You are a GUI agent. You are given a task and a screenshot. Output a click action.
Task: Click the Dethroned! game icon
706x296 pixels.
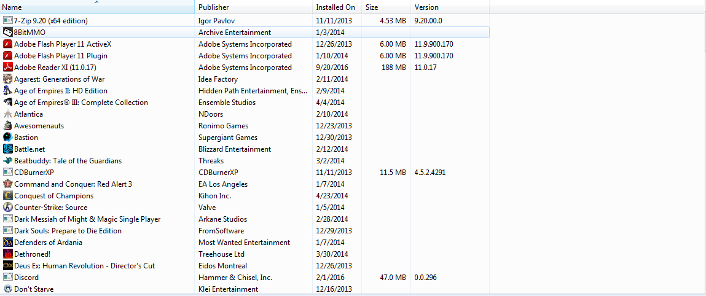click(x=7, y=254)
